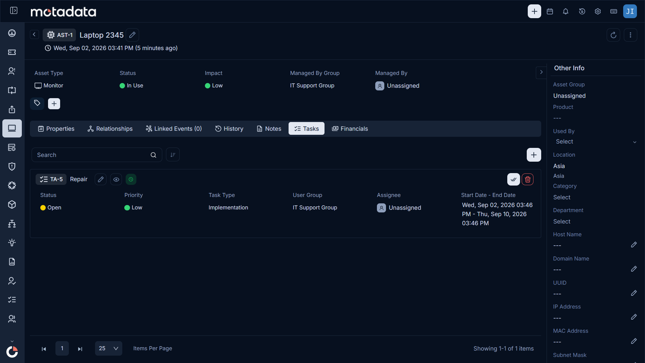Screen dimensions: 645x363
Task: Open the recent history clock icon in top bar
Action: 582,11
